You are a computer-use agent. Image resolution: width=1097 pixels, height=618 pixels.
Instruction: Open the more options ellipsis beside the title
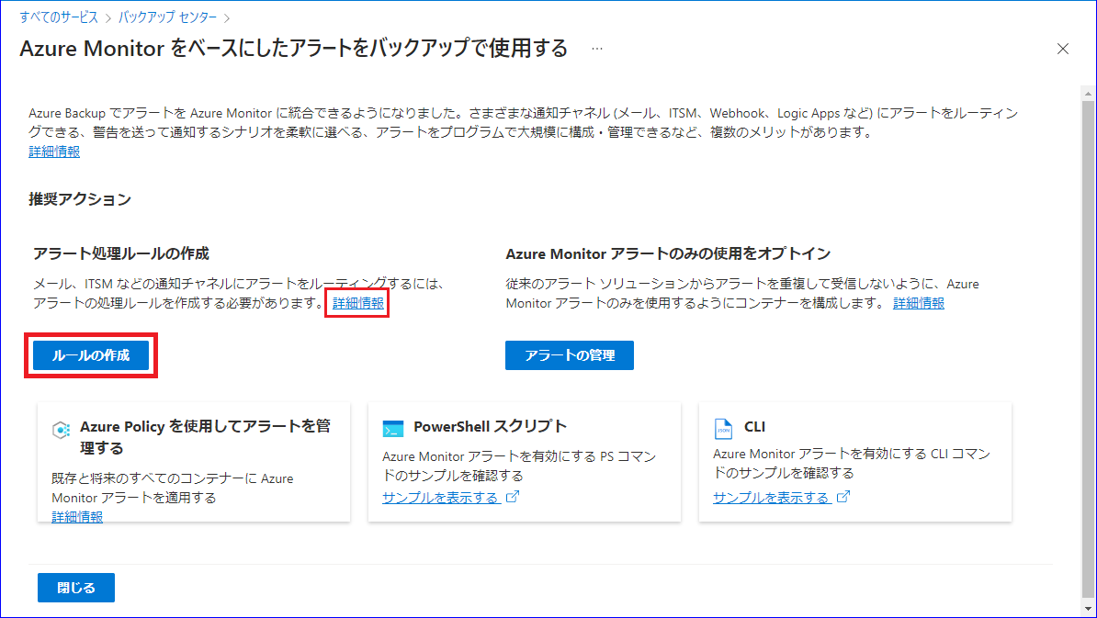coord(597,49)
